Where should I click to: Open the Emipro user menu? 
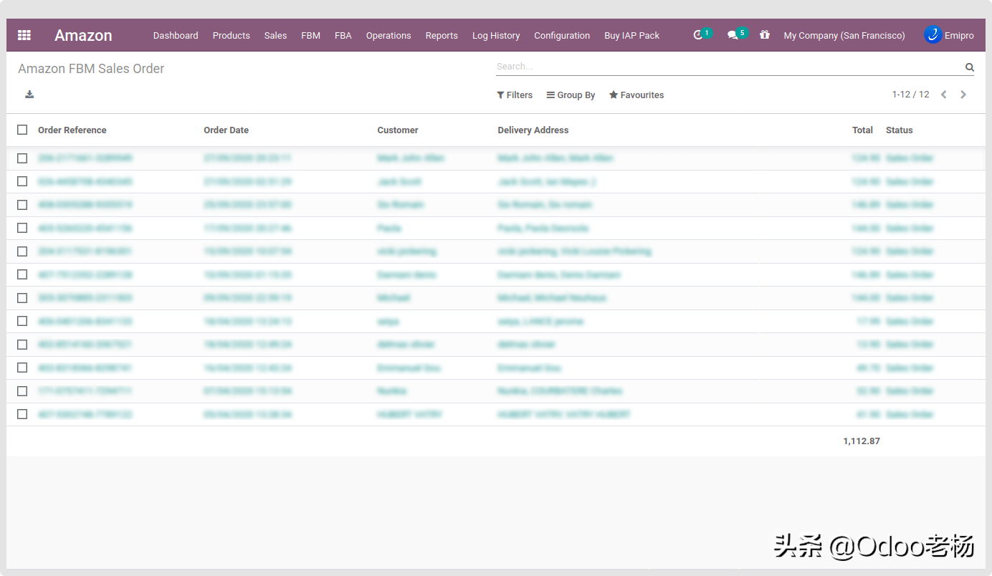[x=949, y=35]
